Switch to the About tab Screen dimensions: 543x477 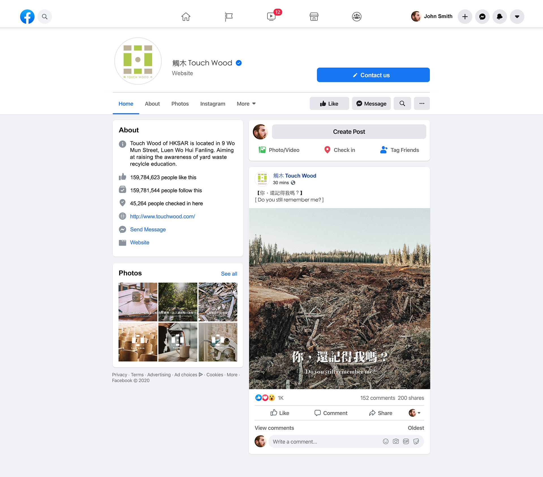click(152, 104)
